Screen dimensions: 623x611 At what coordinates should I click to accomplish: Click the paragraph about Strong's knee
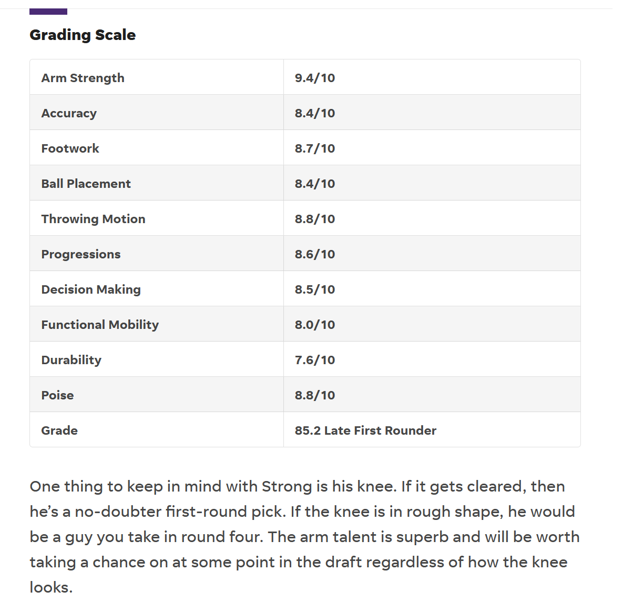[304, 536]
